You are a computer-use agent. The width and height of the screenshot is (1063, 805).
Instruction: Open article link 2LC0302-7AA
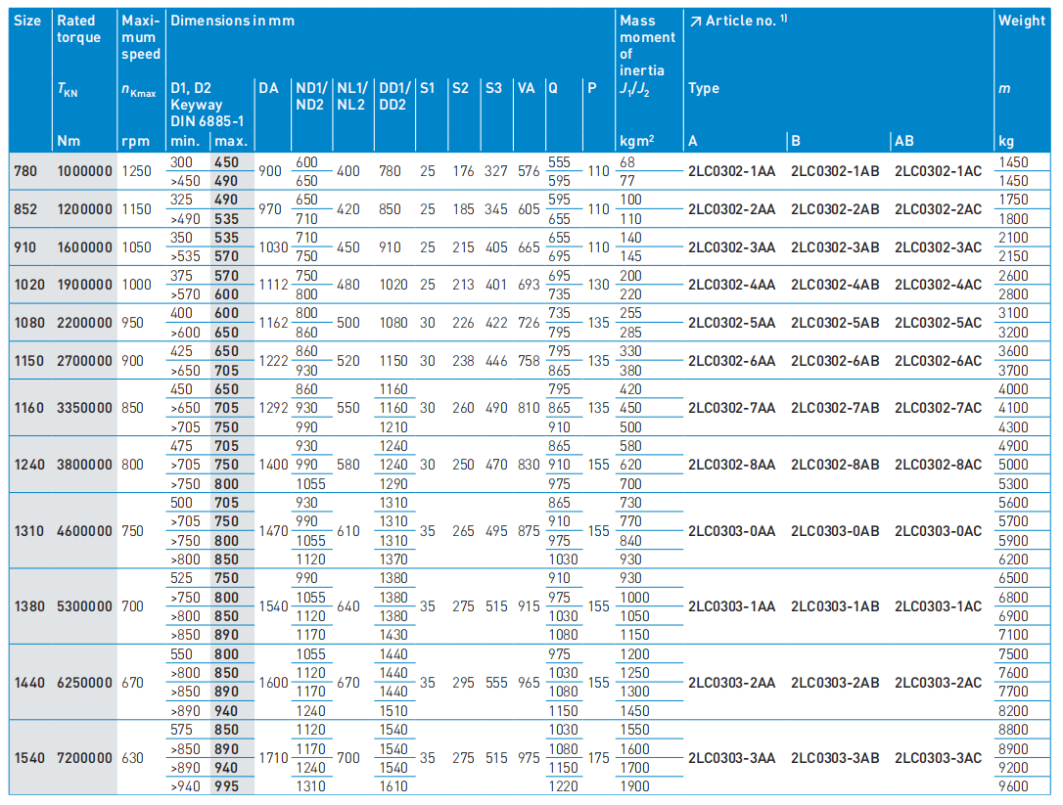tap(731, 408)
